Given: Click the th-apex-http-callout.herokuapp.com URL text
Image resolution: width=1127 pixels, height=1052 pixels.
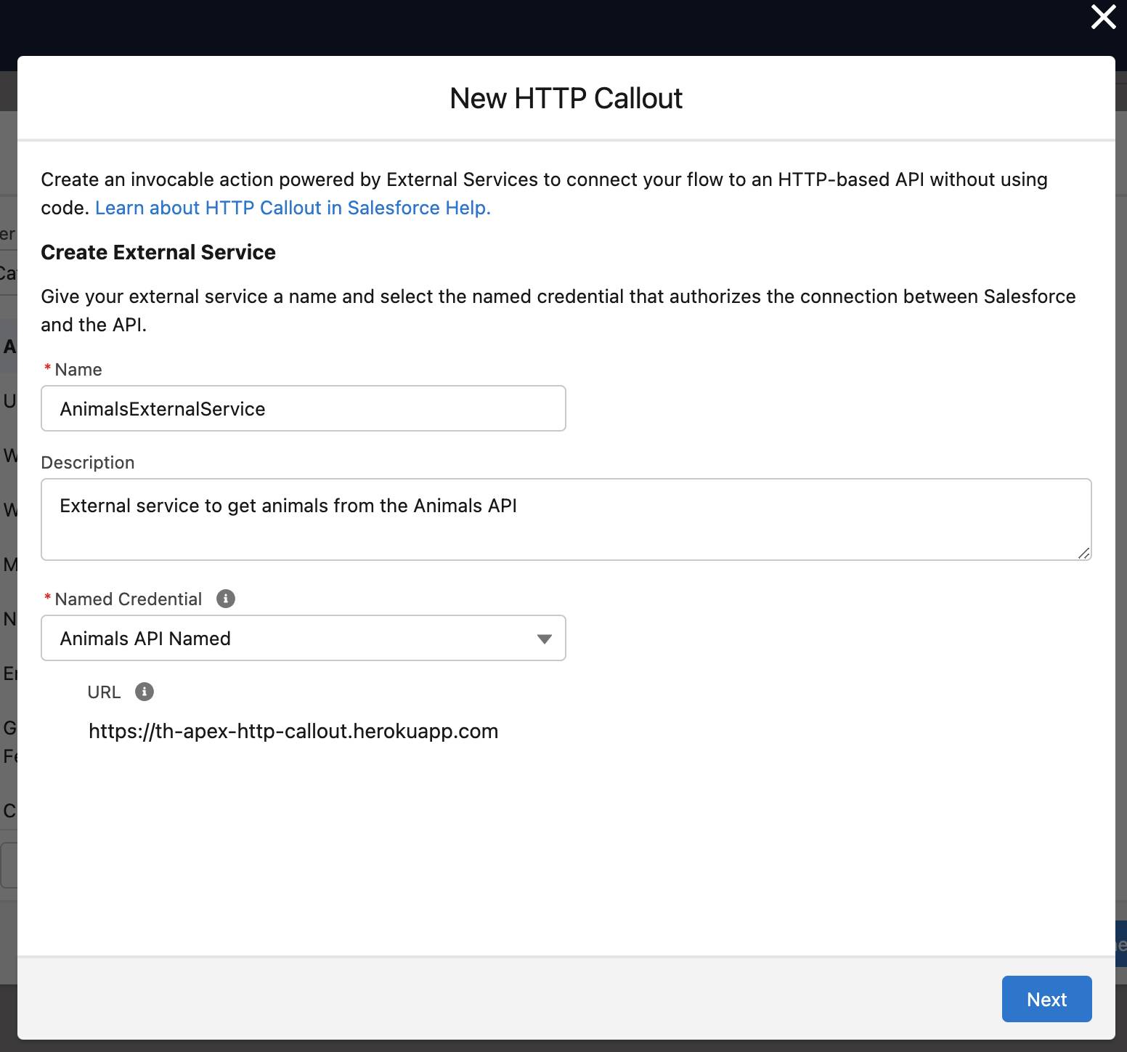Looking at the screenshot, I should click(293, 731).
